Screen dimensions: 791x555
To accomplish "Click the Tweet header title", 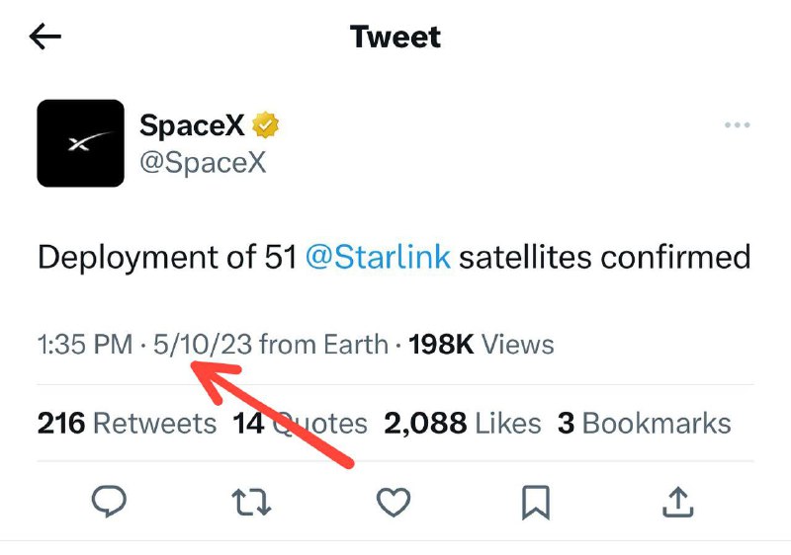I will click(x=395, y=37).
